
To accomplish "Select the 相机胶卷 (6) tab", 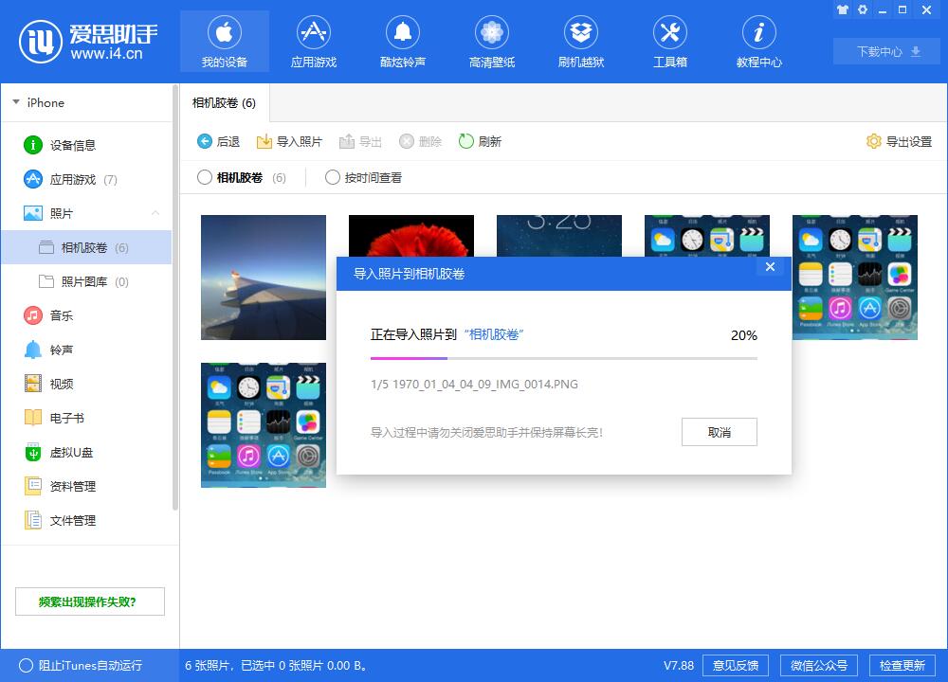I will coord(225,102).
